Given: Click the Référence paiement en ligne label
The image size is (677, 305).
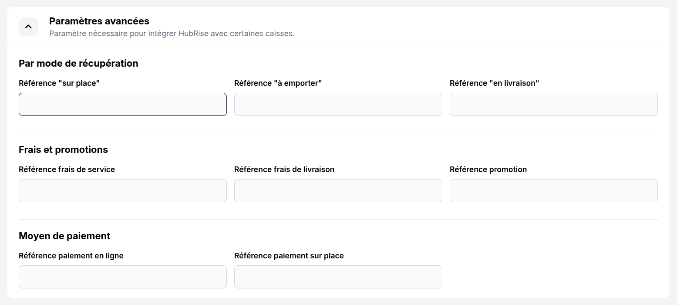Looking at the screenshot, I should click(71, 256).
